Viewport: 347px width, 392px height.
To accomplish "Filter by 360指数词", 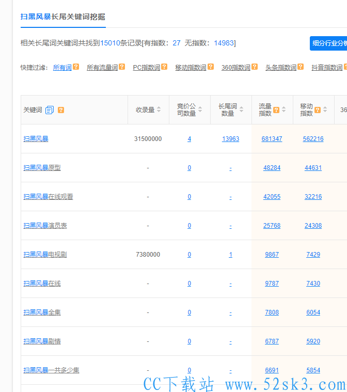I will (x=236, y=68).
